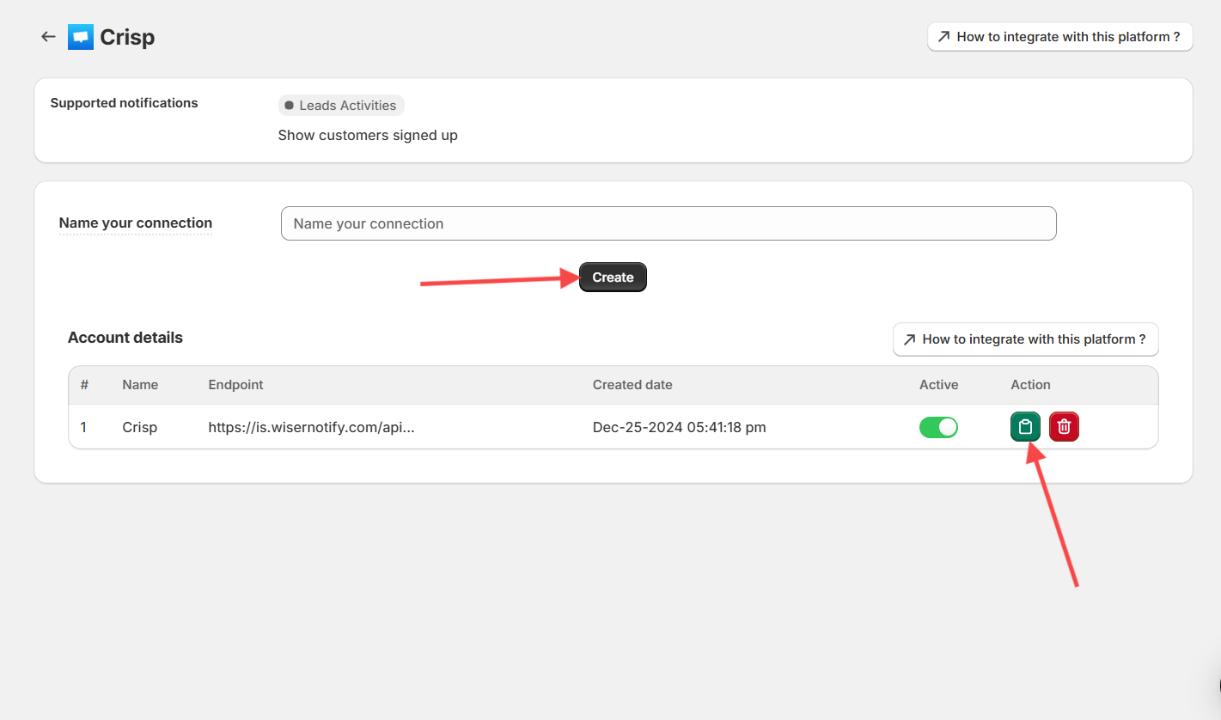Click the Active column header

[938, 385]
